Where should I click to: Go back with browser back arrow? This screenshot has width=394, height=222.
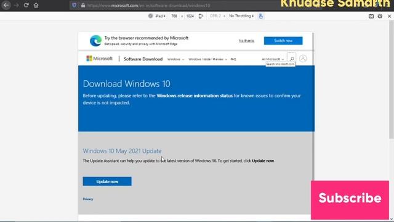6,5
